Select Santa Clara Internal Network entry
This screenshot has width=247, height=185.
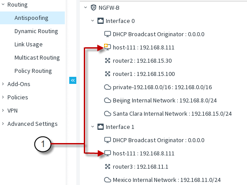(168, 113)
